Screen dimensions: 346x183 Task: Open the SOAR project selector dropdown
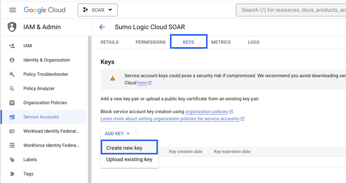(97, 10)
